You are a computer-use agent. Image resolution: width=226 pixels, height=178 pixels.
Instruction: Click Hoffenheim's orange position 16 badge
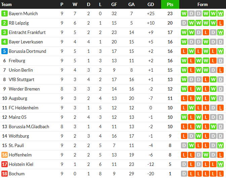tap(4, 155)
